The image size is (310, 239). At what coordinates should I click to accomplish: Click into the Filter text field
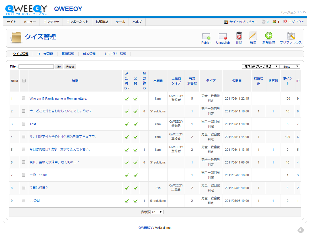coord(36,66)
